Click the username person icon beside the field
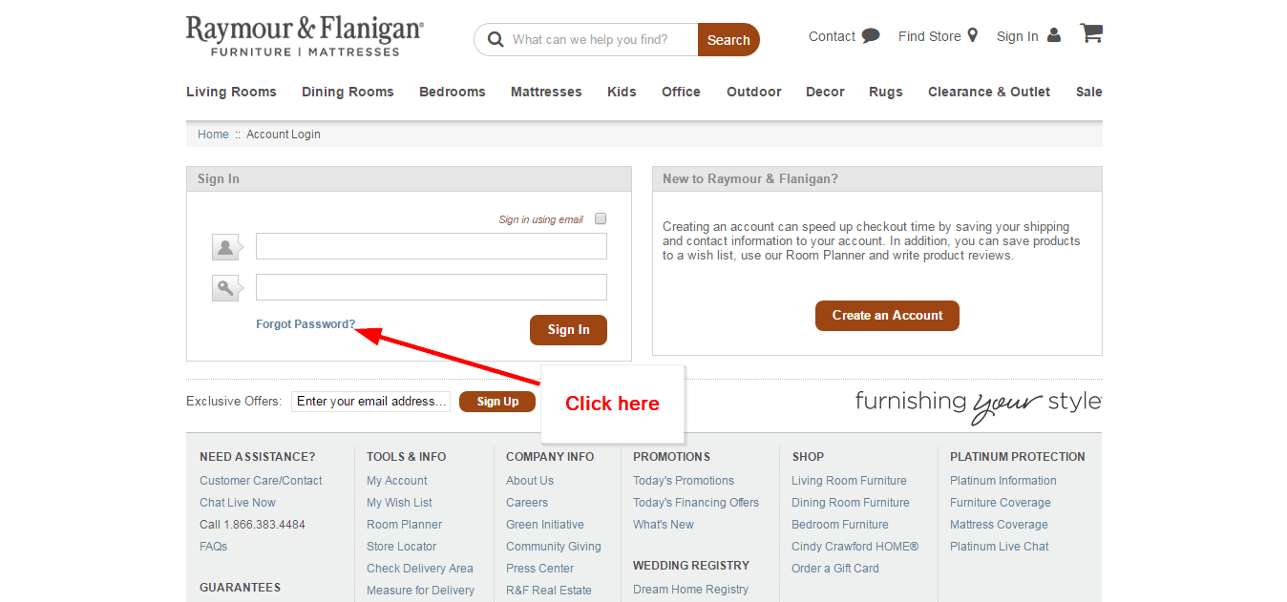Viewport: 1287px width, 602px height. (x=224, y=246)
